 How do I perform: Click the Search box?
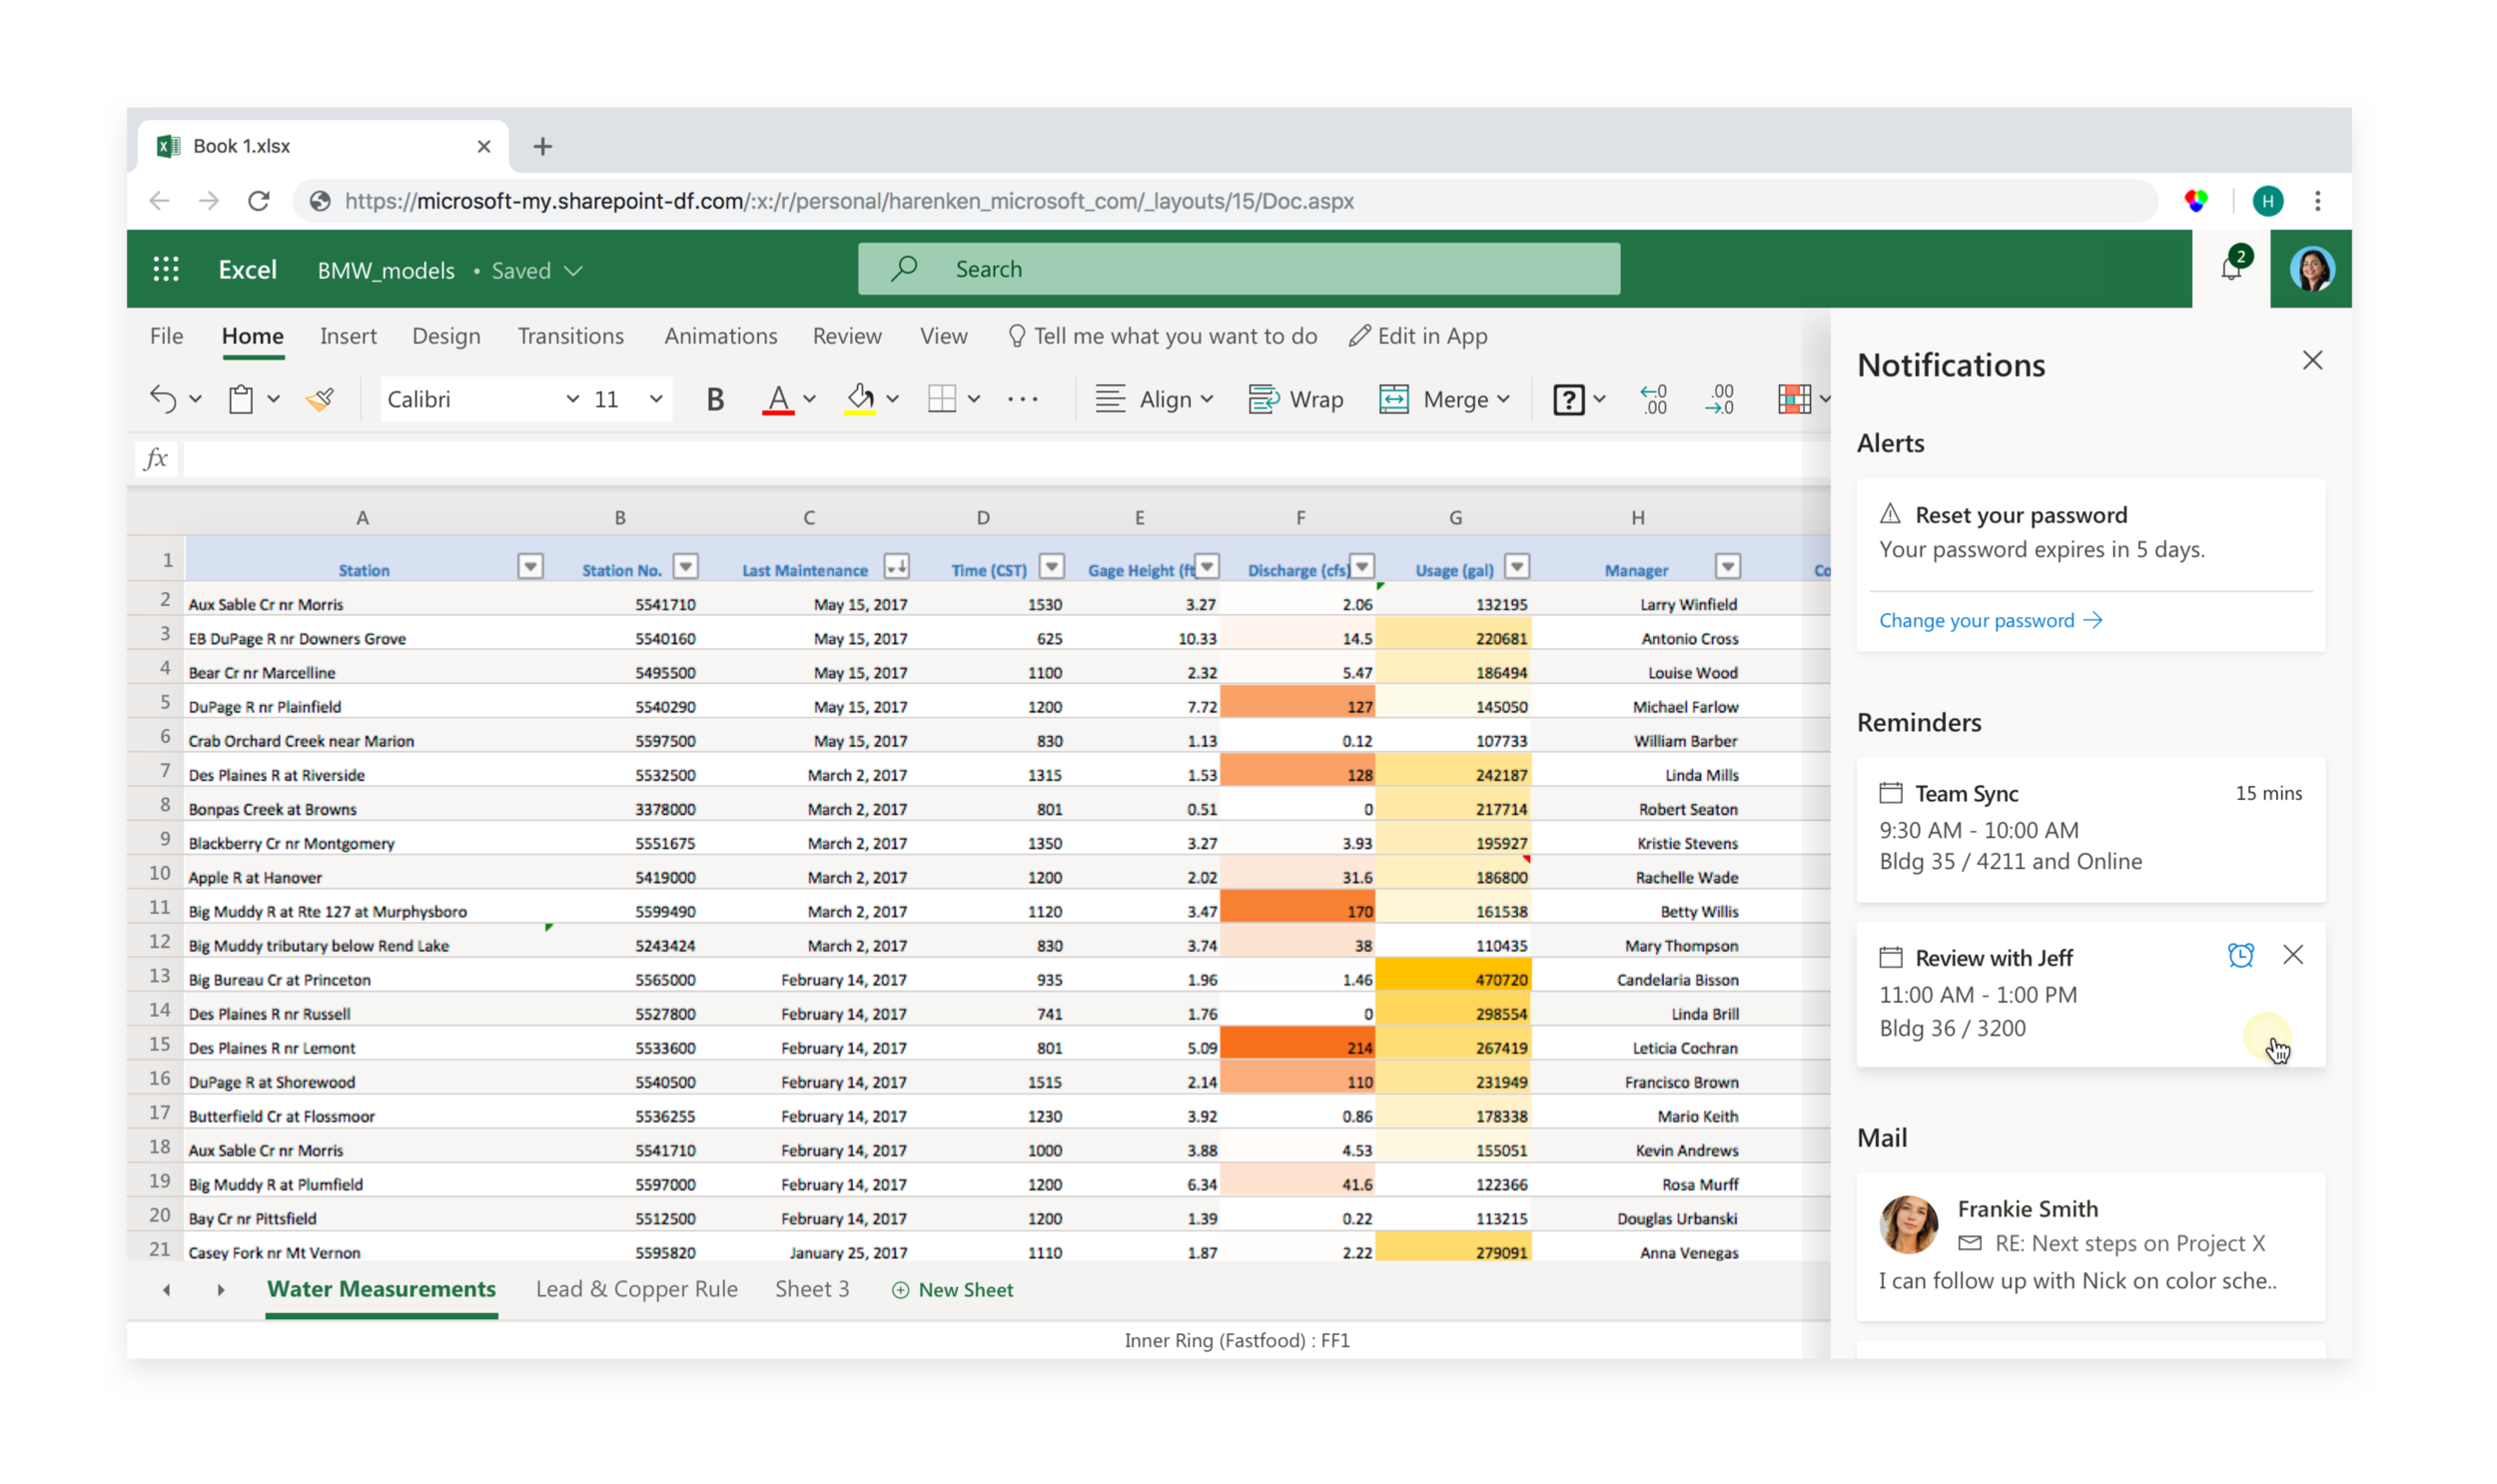pos(1238,269)
